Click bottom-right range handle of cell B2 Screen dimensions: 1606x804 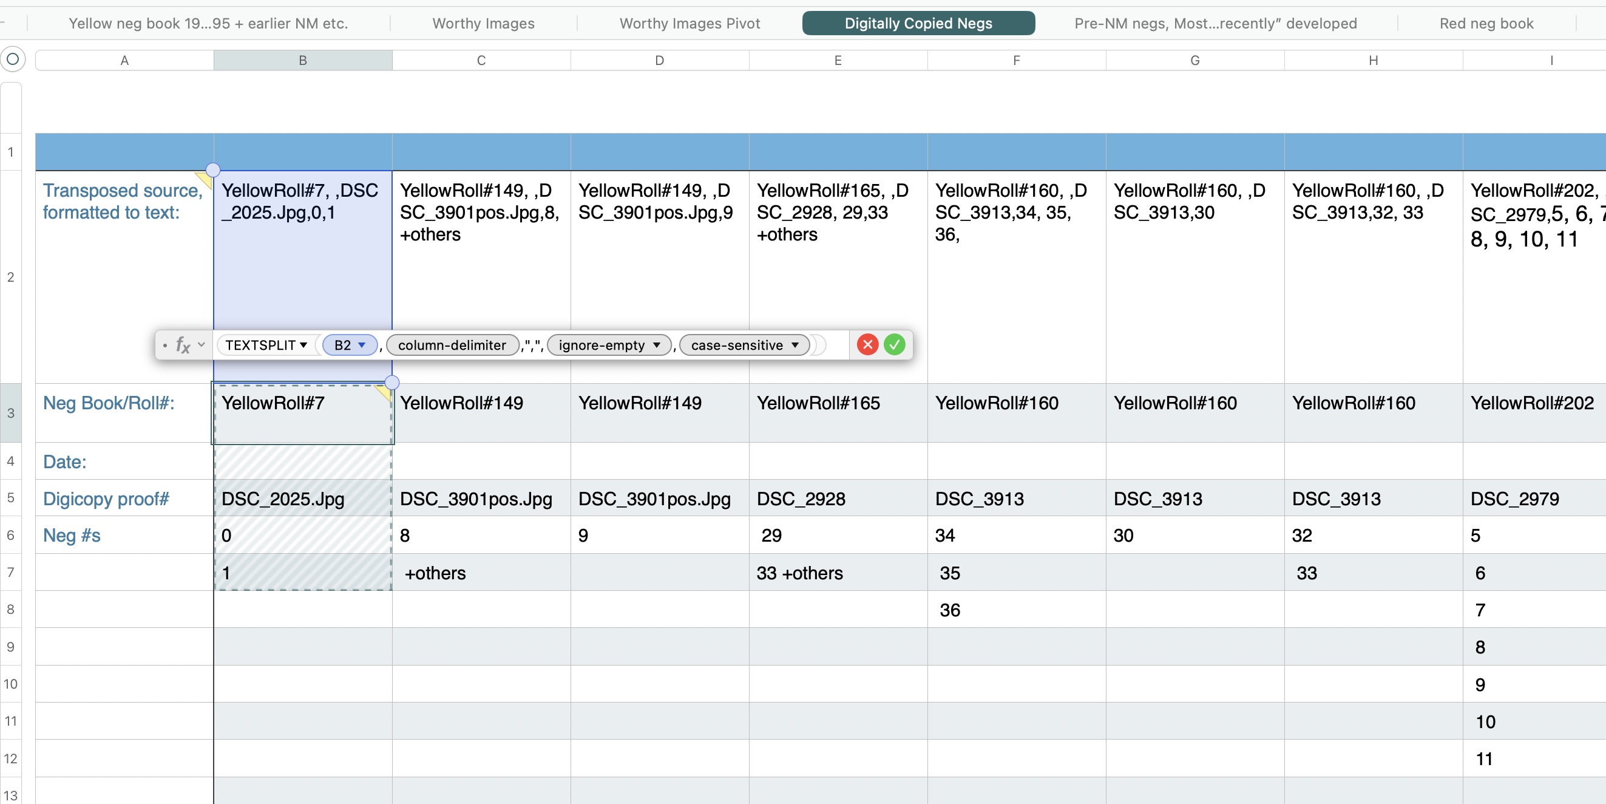point(391,382)
